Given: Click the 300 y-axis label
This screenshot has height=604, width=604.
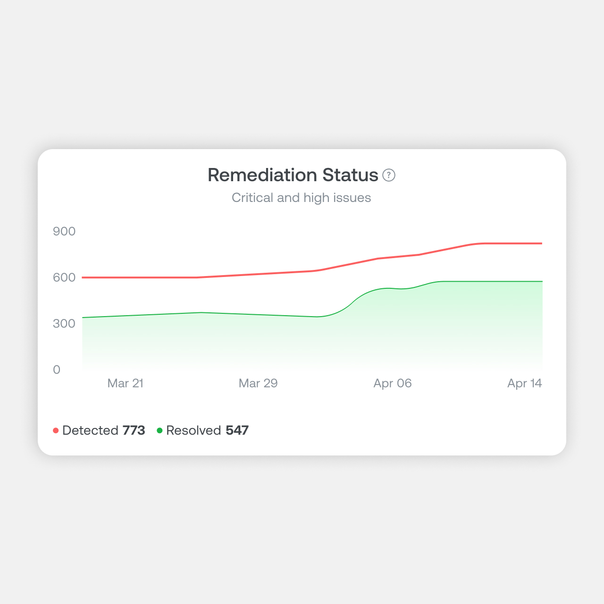Looking at the screenshot, I should [64, 324].
